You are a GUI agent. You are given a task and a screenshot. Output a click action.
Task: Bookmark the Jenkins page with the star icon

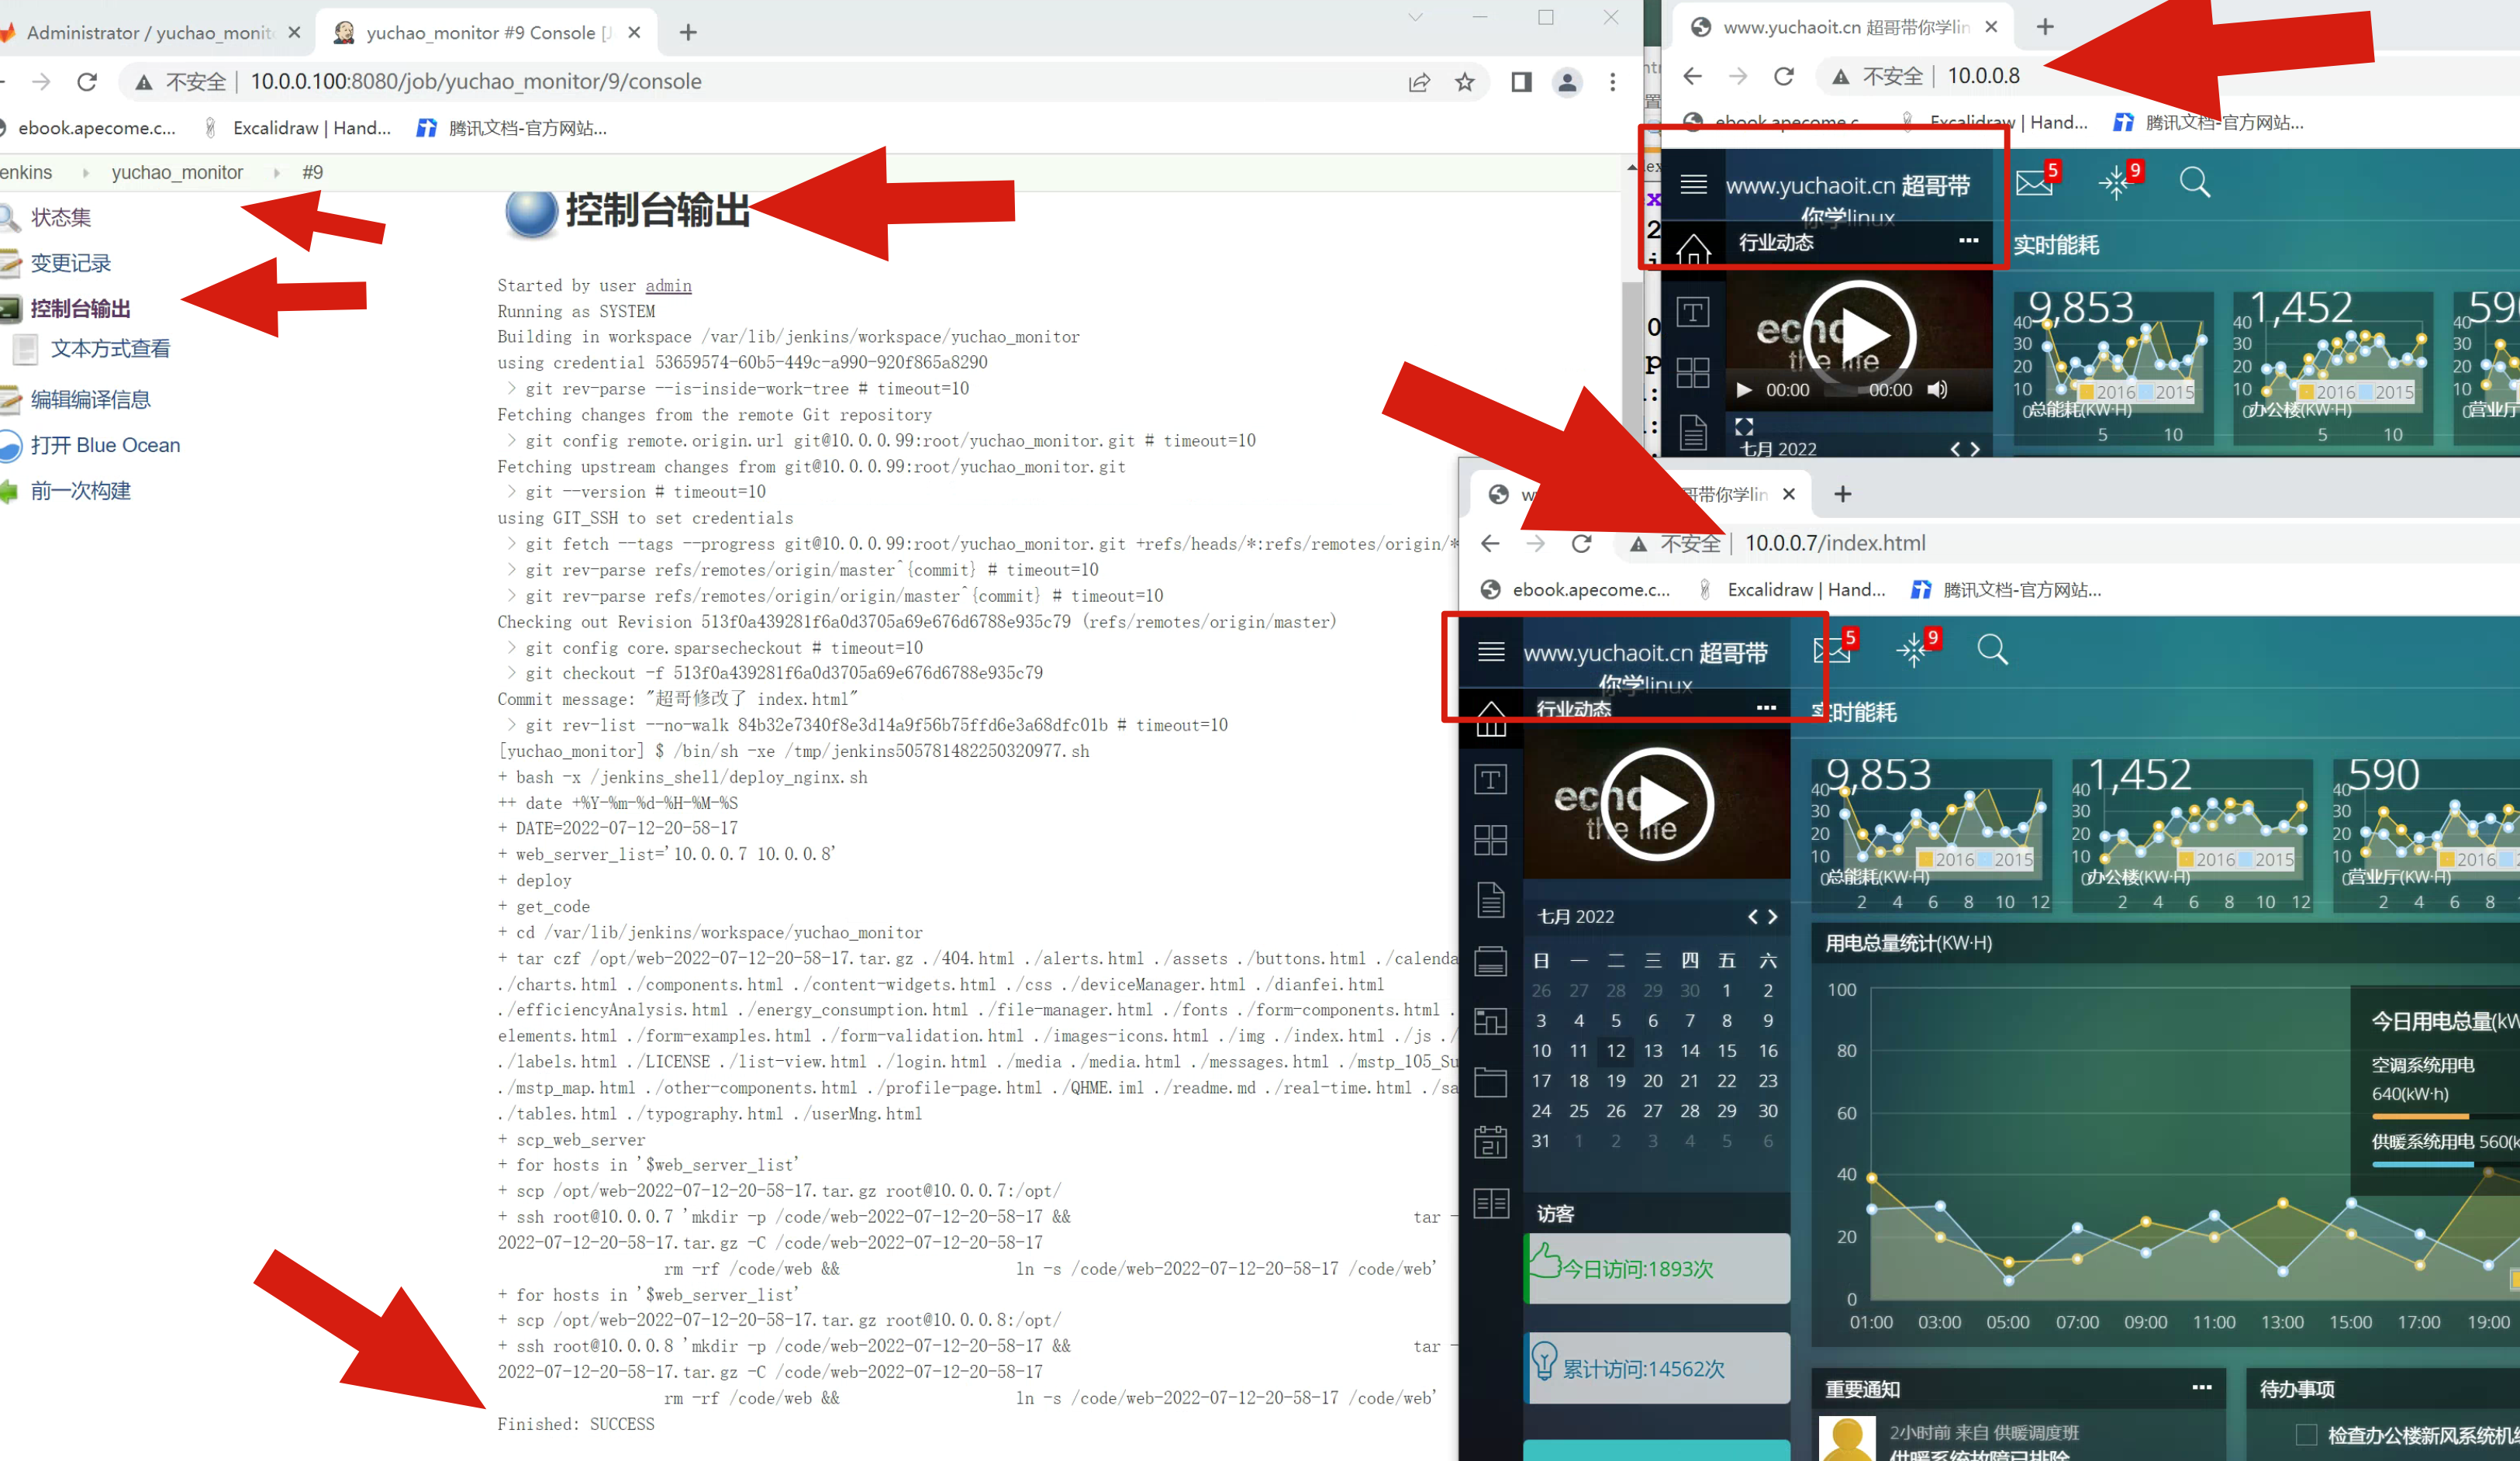pyautogui.click(x=1465, y=82)
